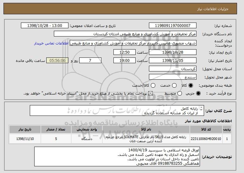244x173 pixels.
Task: Click the SOLMATE SKU5 item name cell
Action: 146,139
